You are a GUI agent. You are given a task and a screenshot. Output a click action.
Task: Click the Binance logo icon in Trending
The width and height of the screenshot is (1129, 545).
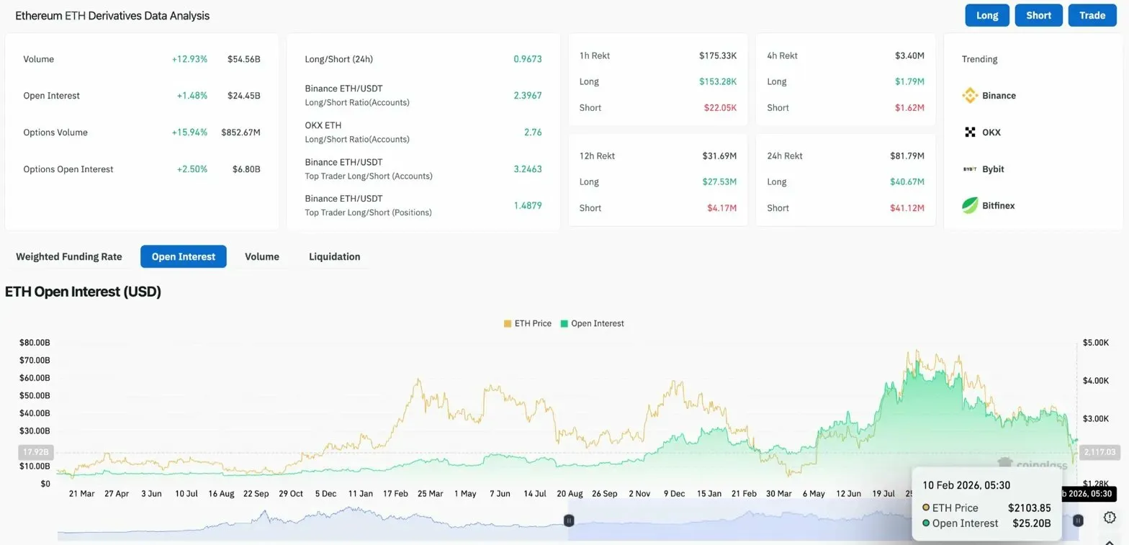click(970, 96)
